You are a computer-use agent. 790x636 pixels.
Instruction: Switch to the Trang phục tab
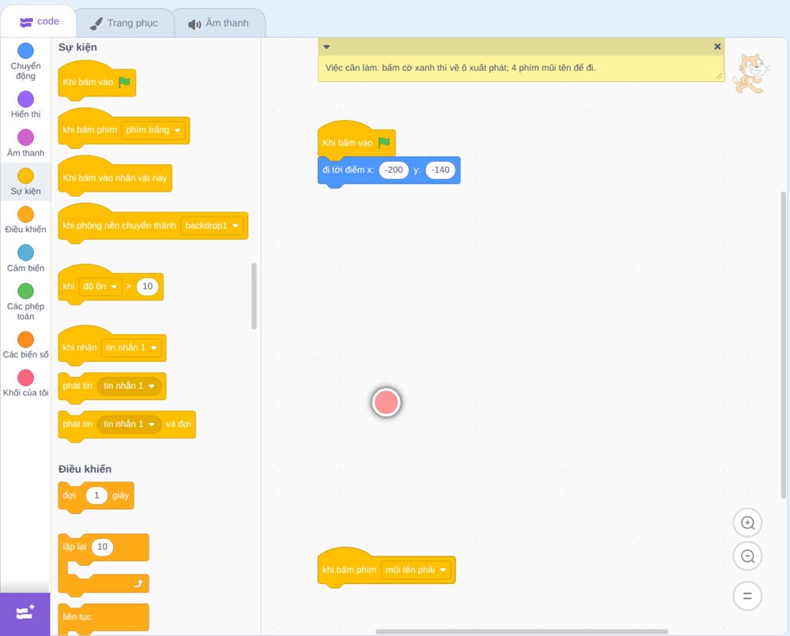click(124, 23)
